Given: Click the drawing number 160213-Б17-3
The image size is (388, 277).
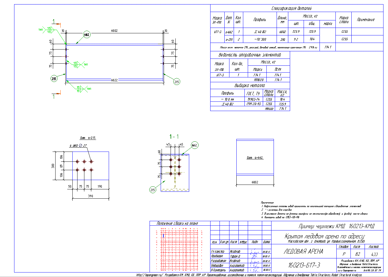Looking at the screenshot, I should (304, 265).
